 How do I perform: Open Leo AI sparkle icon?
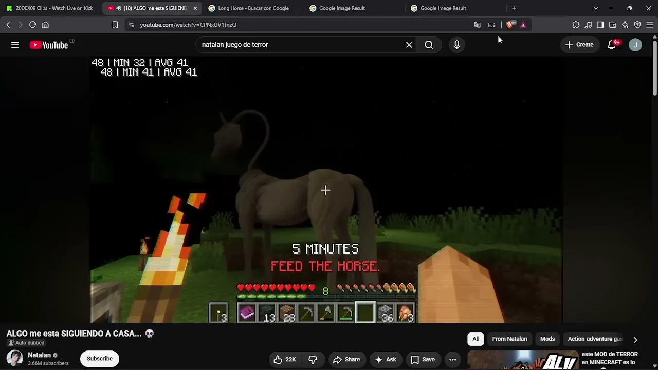tap(625, 25)
